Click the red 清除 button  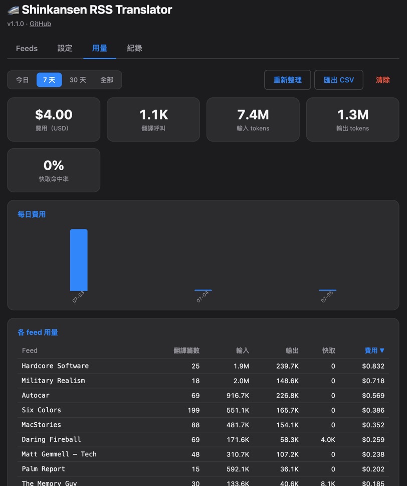click(x=383, y=80)
